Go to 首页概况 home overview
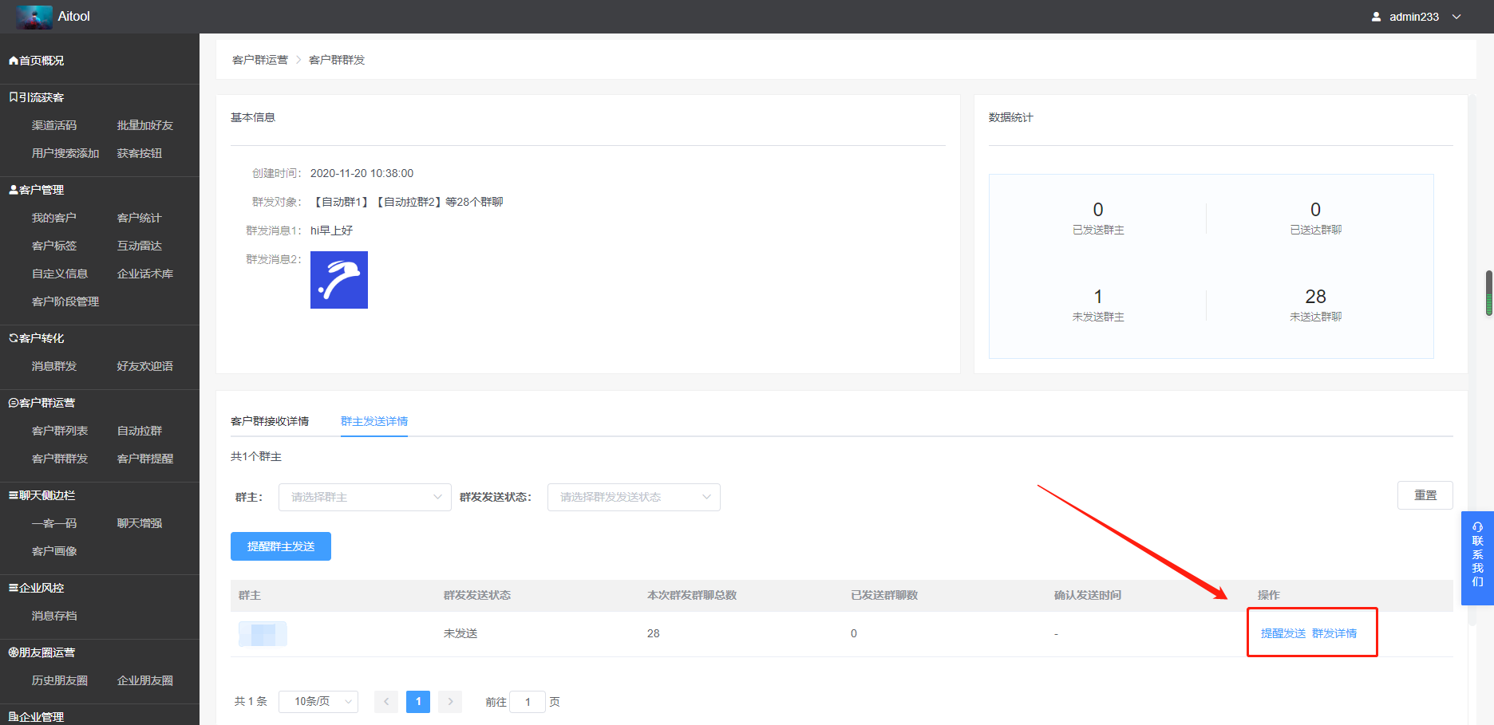This screenshot has height=725, width=1494. (37, 61)
